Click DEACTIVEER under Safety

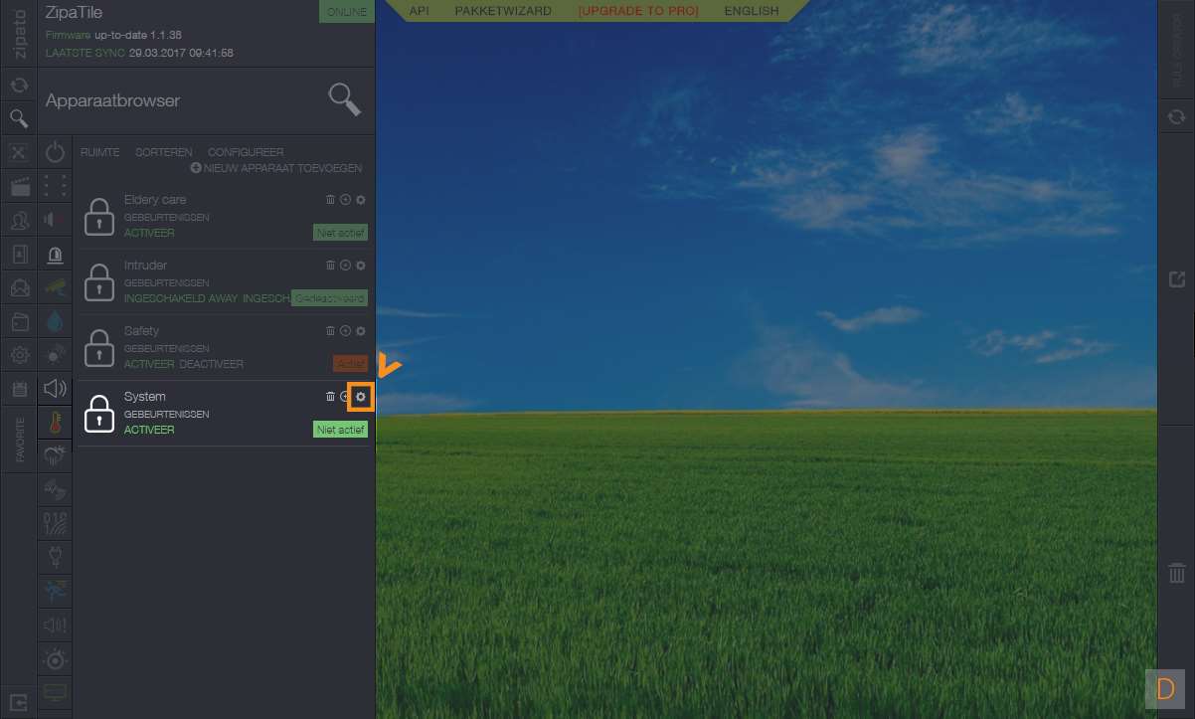(212, 364)
